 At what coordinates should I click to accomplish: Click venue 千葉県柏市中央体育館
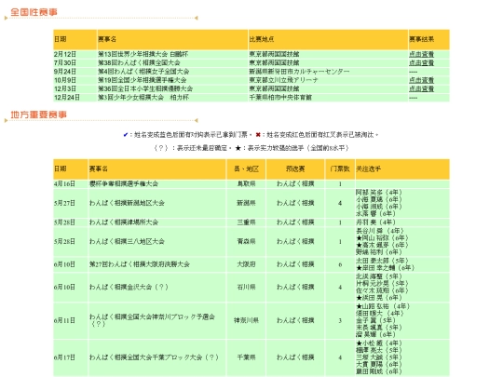point(280,98)
